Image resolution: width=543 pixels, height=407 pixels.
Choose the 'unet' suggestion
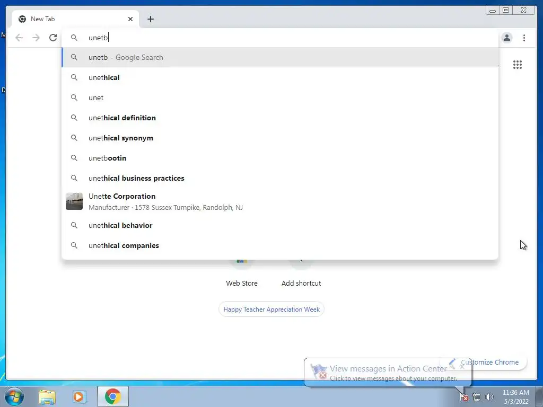pos(280,98)
